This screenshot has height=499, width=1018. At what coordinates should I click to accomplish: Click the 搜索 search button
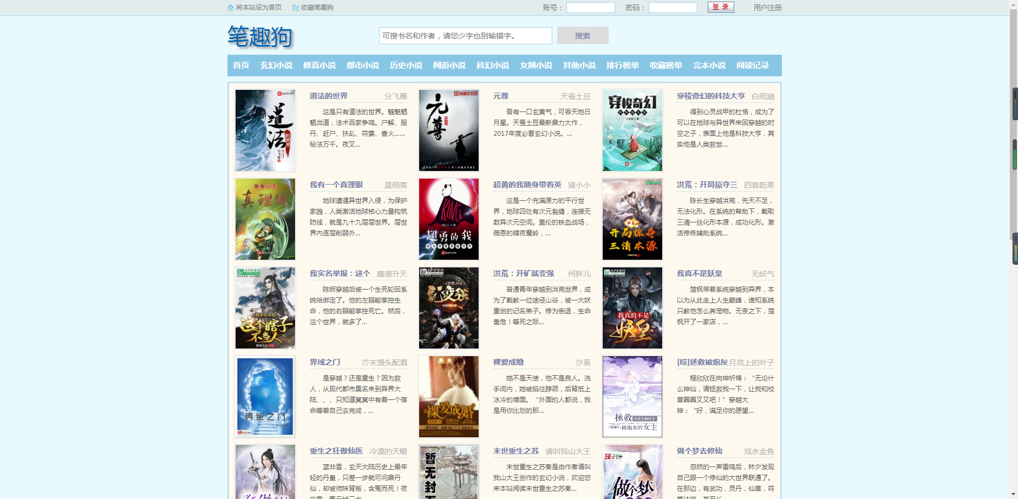point(583,36)
